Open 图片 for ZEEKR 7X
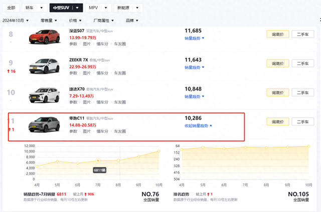Viewport: 321px width, 212px height. 87,73
